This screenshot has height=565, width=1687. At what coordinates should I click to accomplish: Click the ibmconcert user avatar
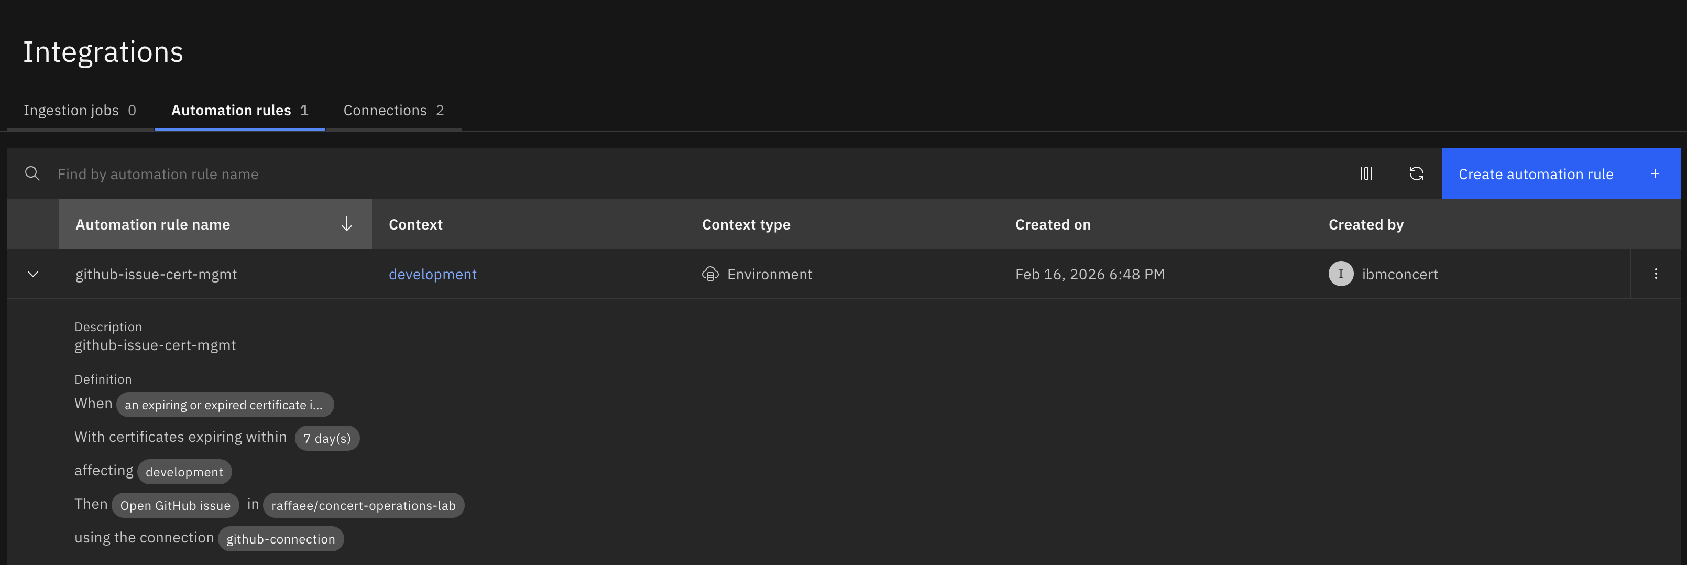[1341, 274]
